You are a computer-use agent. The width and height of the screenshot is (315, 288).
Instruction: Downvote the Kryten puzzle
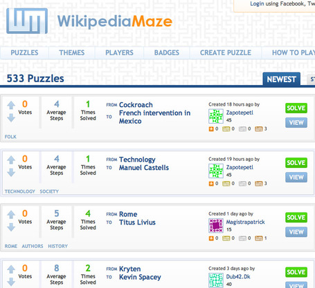[x=11, y=282]
